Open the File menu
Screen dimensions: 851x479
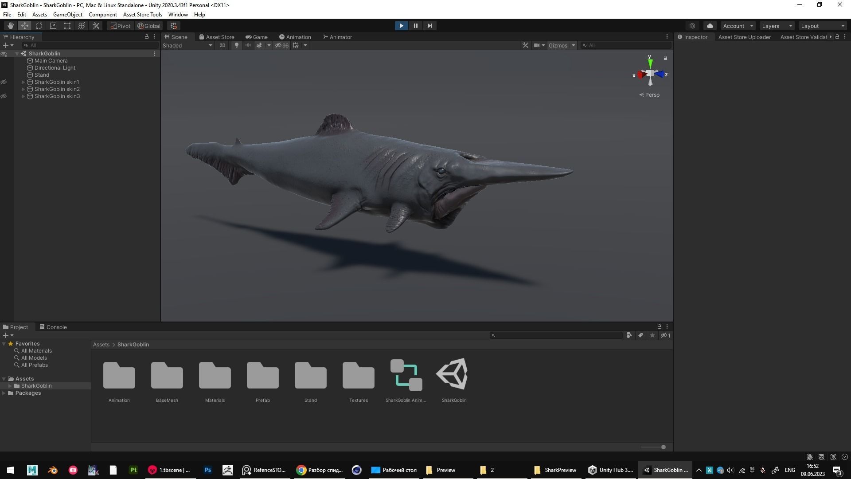(7, 15)
